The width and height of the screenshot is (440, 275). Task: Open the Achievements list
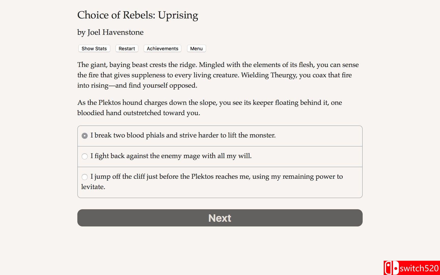pos(162,48)
